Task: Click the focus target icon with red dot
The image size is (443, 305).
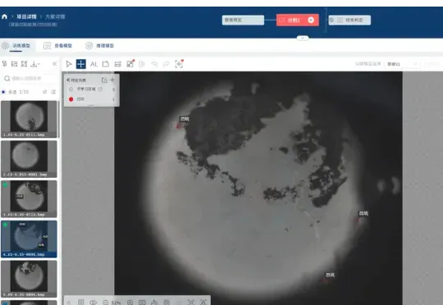Action: click(x=179, y=64)
